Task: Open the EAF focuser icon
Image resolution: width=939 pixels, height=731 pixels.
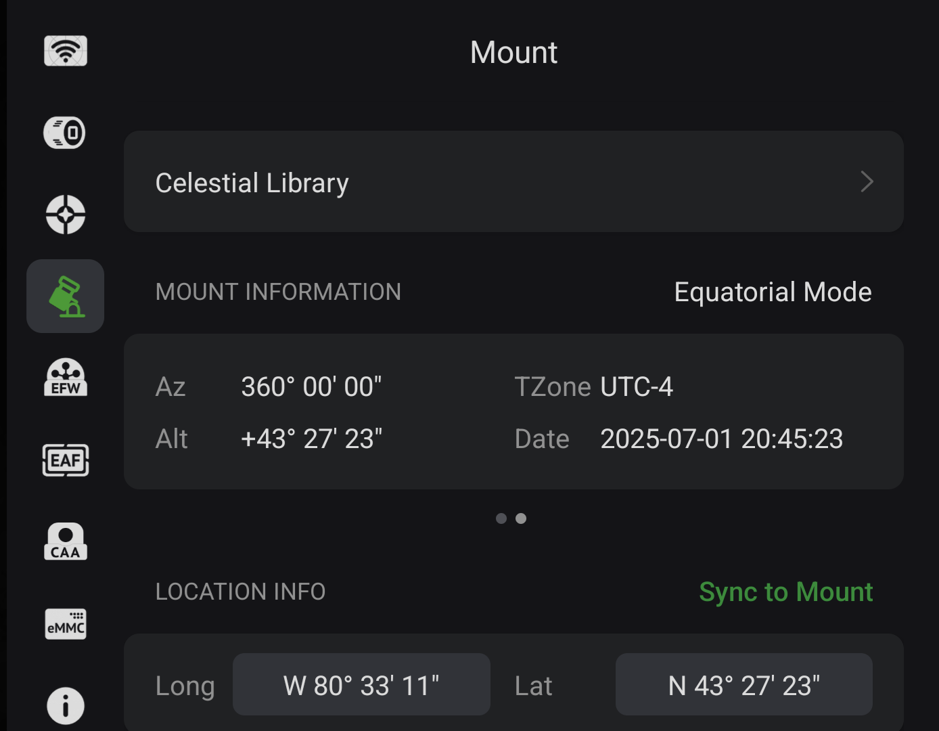Action: (x=66, y=460)
